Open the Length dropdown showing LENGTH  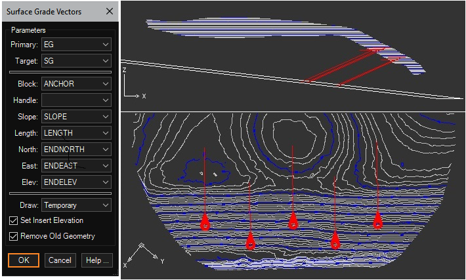tap(76, 133)
